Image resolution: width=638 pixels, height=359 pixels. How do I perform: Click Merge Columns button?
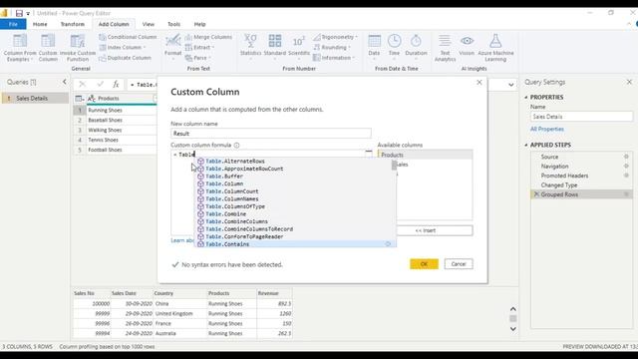point(208,37)
